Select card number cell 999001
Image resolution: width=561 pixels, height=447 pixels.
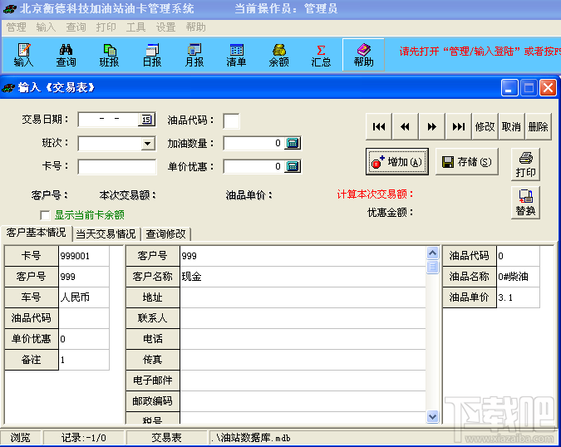[84, 256]
